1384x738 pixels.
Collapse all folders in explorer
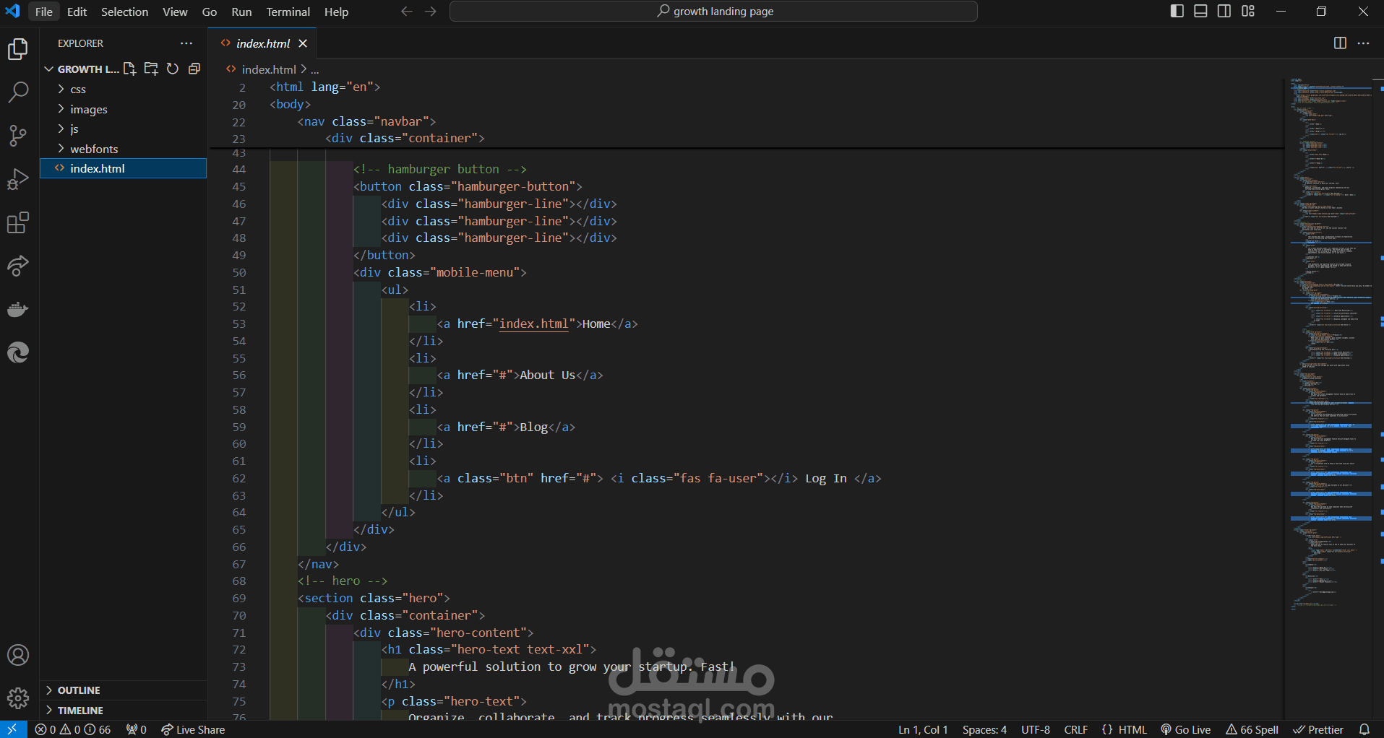coord(194,69)
